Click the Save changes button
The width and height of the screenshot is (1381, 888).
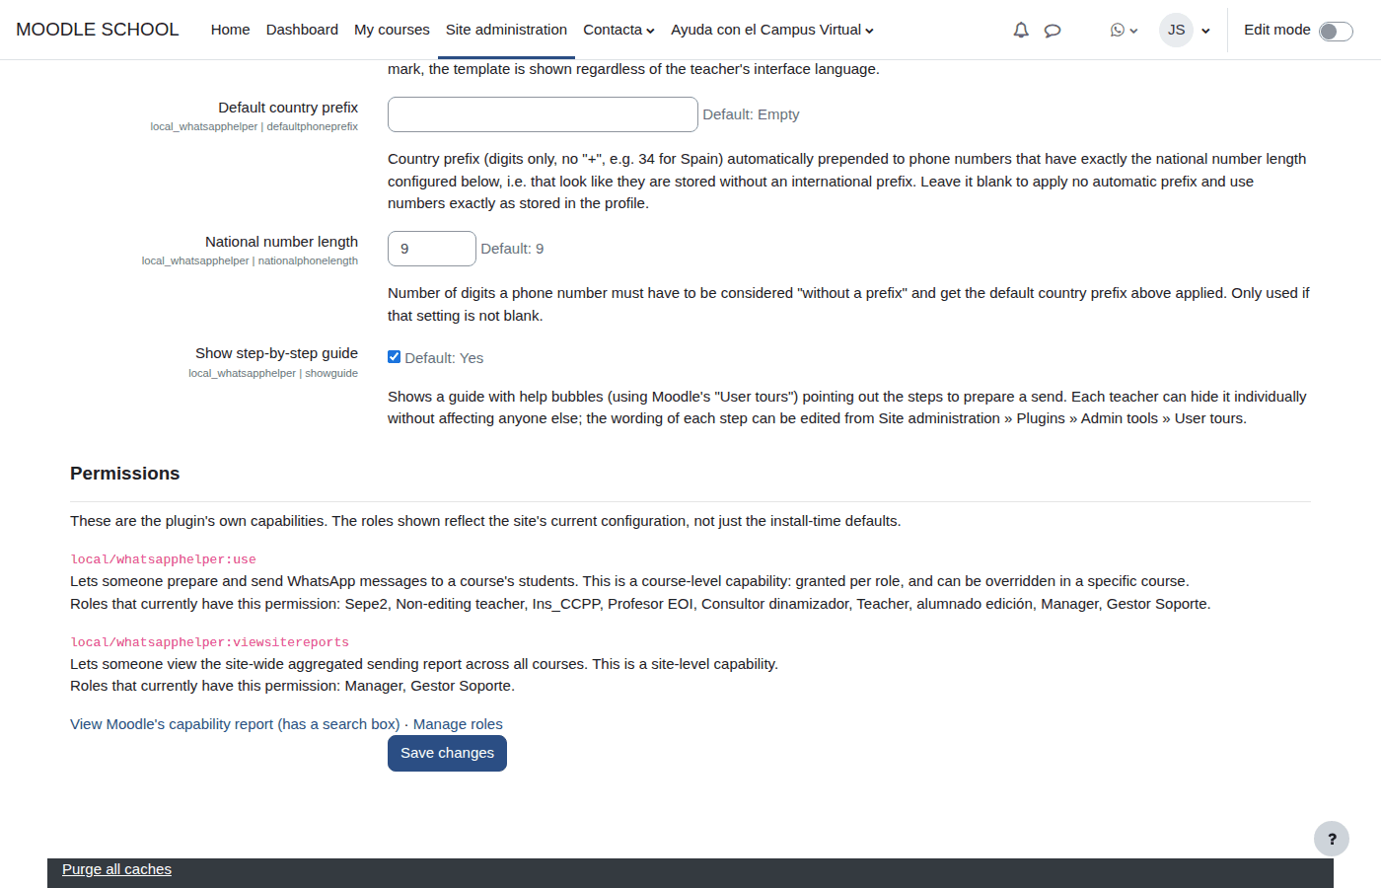[x=447, y=753]
